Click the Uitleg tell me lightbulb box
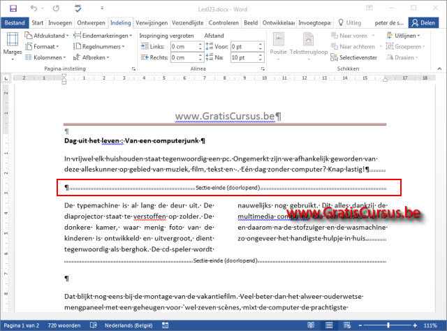447x331 pixels. pyautogui.click(x=349, y=23)
